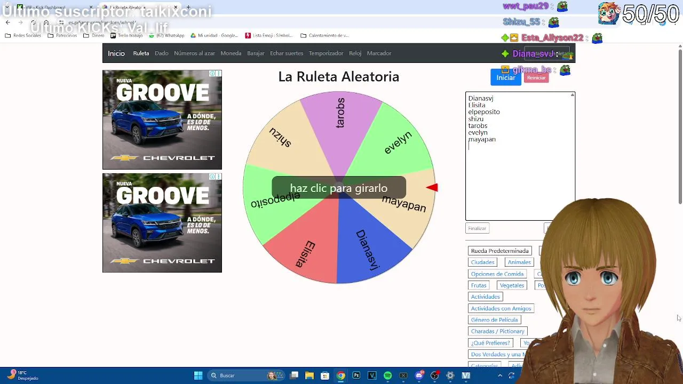Open Discord from the taskbar

tap(419, 375)
